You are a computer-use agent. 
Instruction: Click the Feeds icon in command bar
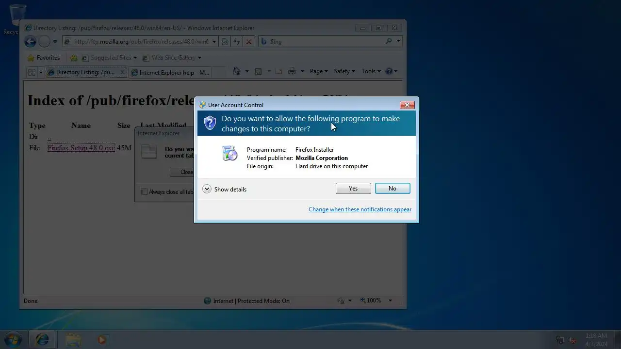(258, 71)
